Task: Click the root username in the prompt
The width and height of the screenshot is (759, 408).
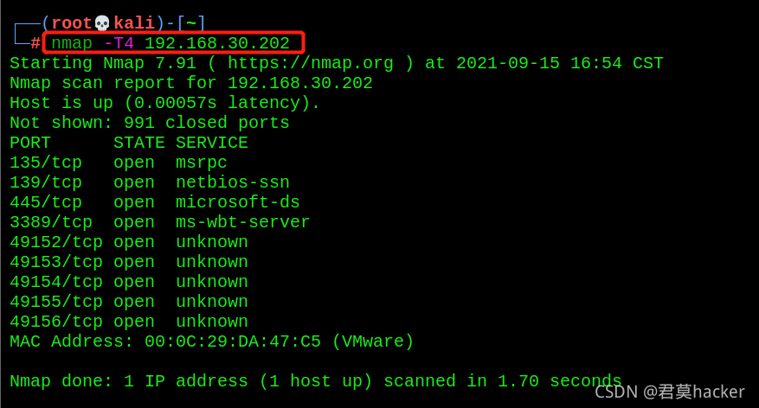Action: point(72,22)
